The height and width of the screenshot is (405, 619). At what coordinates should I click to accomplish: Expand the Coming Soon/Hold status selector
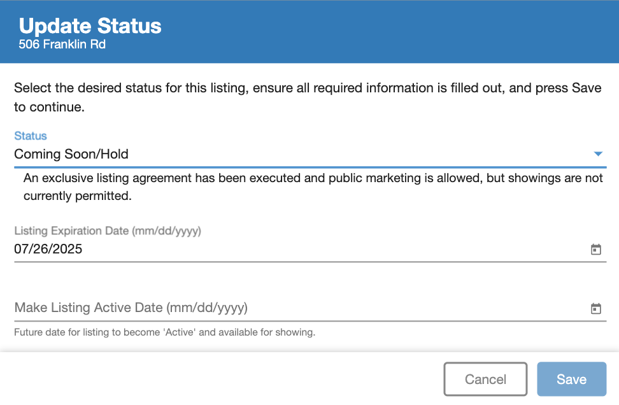(x=598, y=153)
